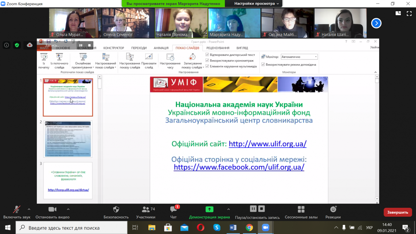The width and height of the screenshot is (416, 234).
Task: Toggle Елементи керування мультимедіа checkbox
Action: (x=207, y=66)
